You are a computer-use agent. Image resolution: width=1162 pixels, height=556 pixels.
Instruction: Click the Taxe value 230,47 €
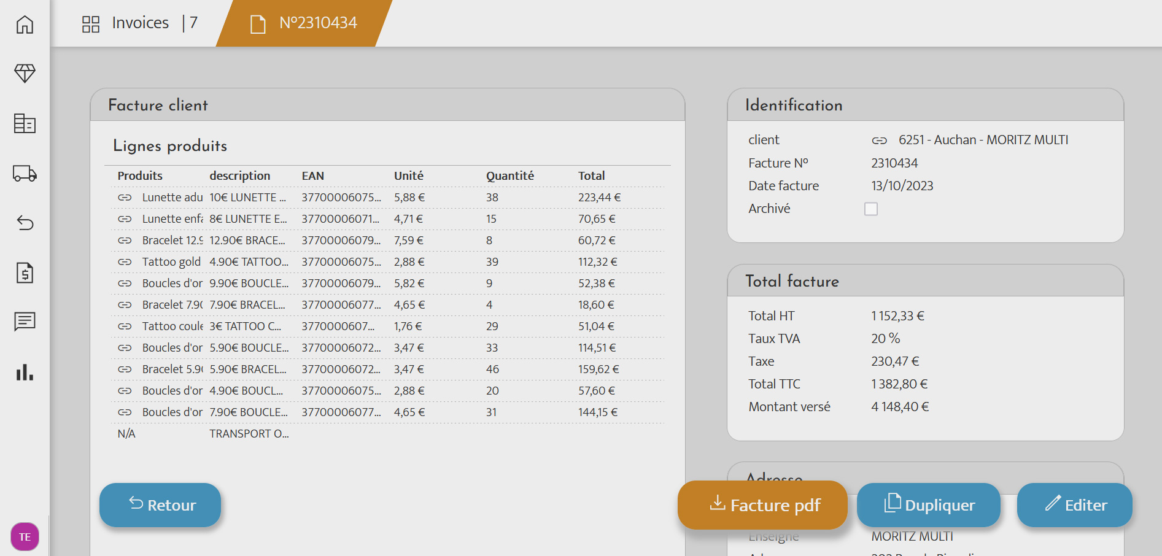895,361
